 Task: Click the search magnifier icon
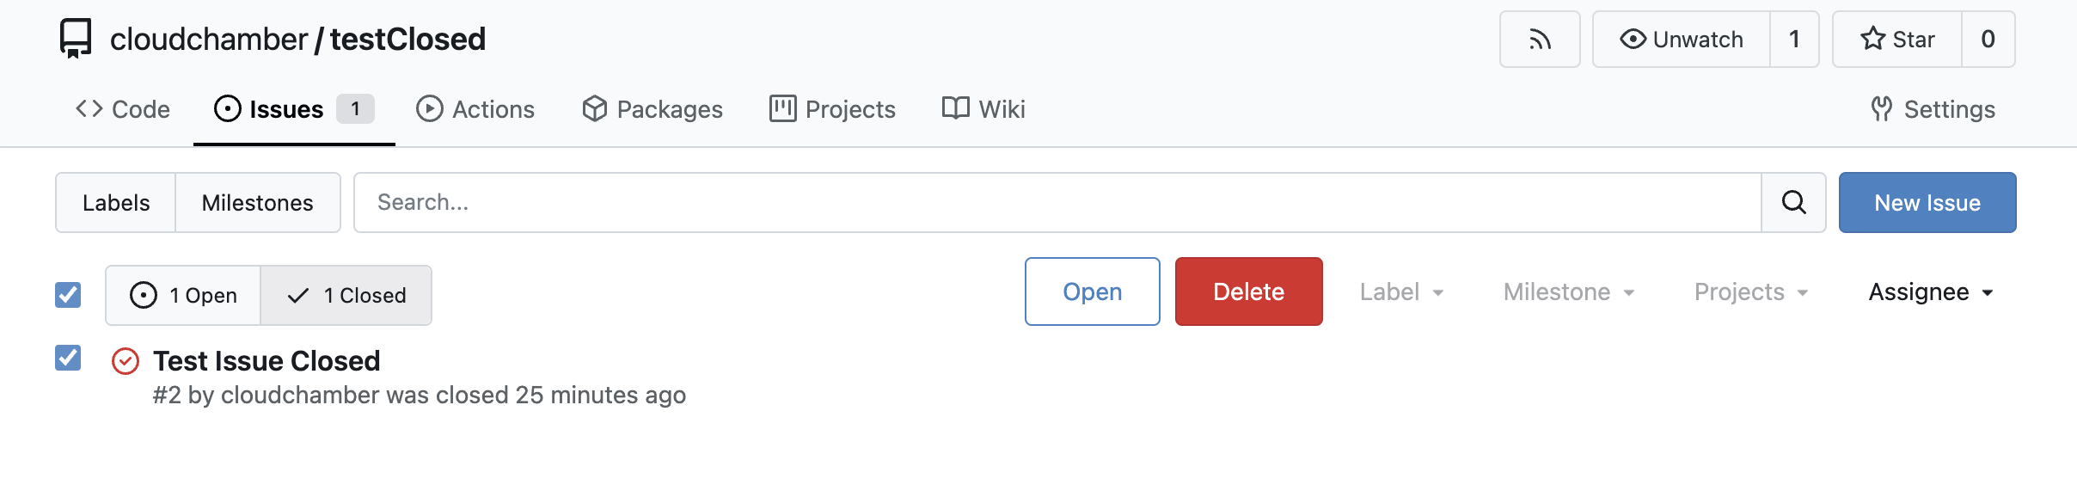pos(1793,203)
